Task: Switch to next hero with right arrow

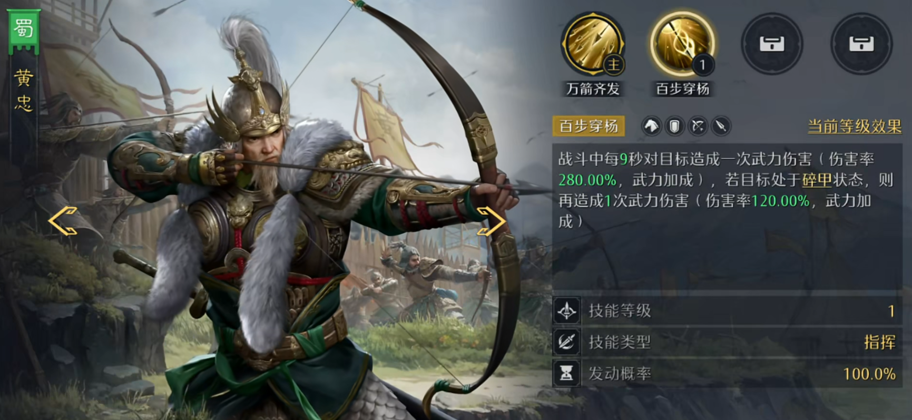Action: (491, 221)
